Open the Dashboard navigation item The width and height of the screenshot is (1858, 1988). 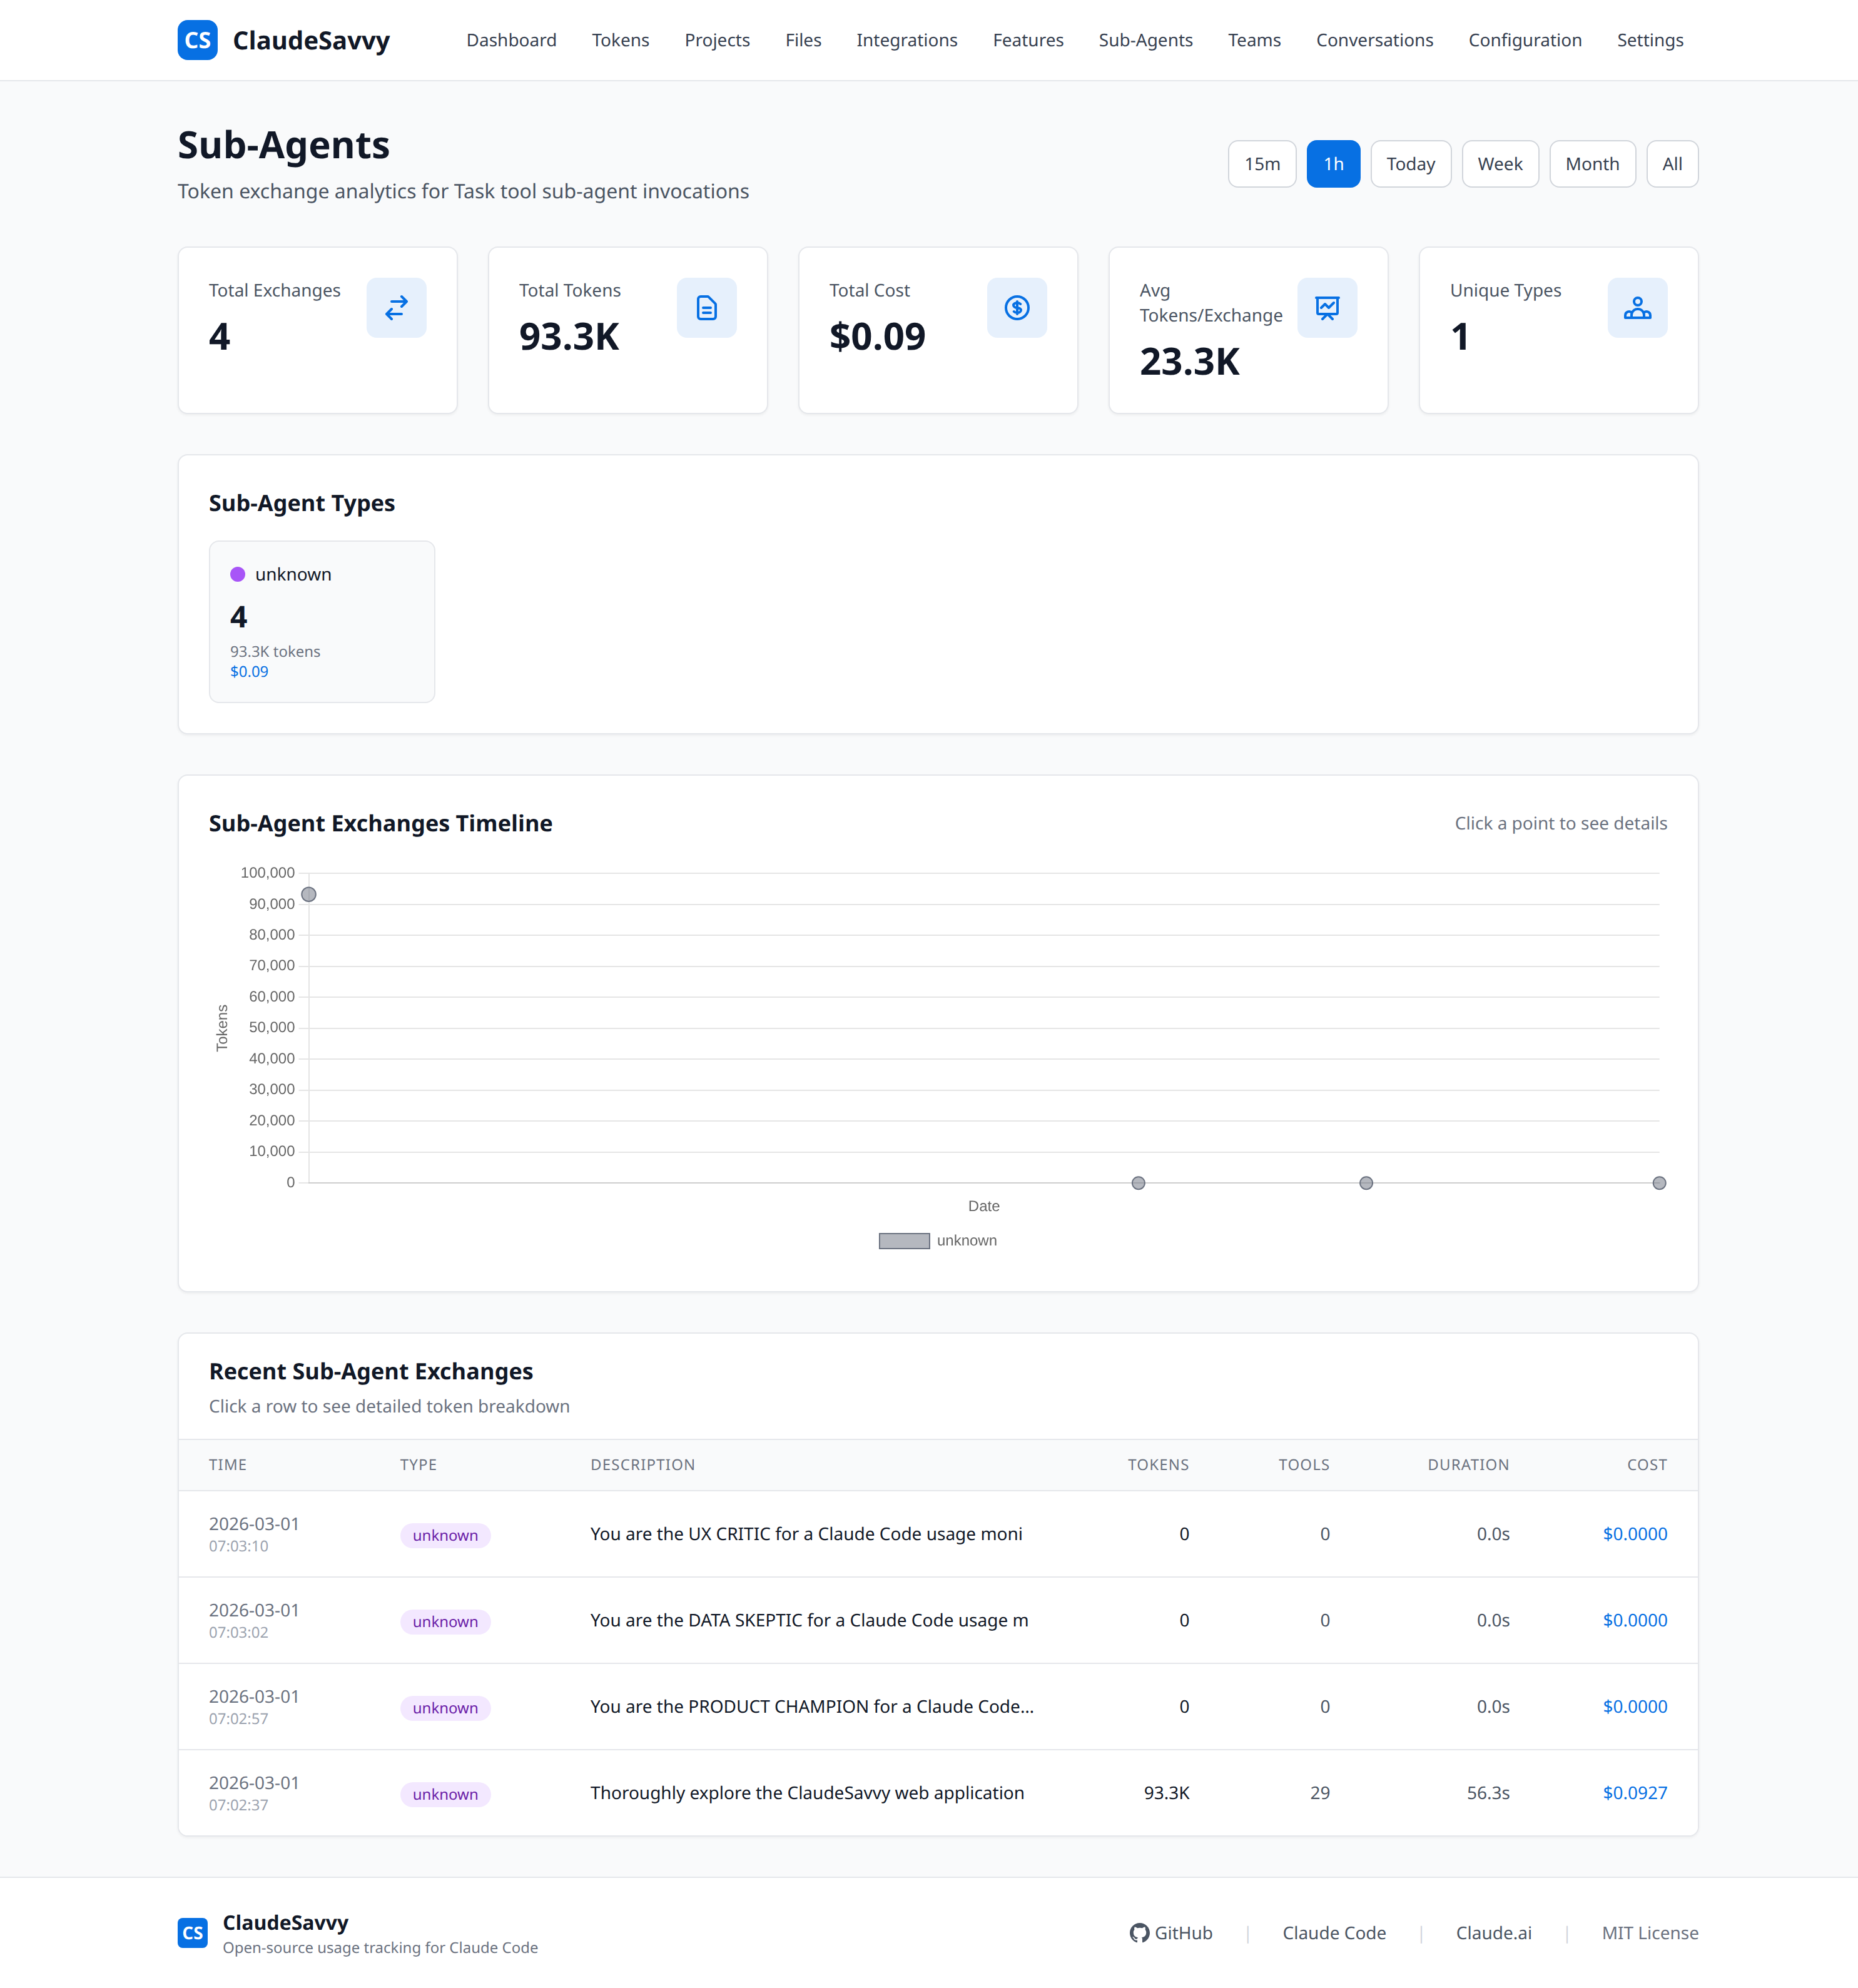pos(511,40)
